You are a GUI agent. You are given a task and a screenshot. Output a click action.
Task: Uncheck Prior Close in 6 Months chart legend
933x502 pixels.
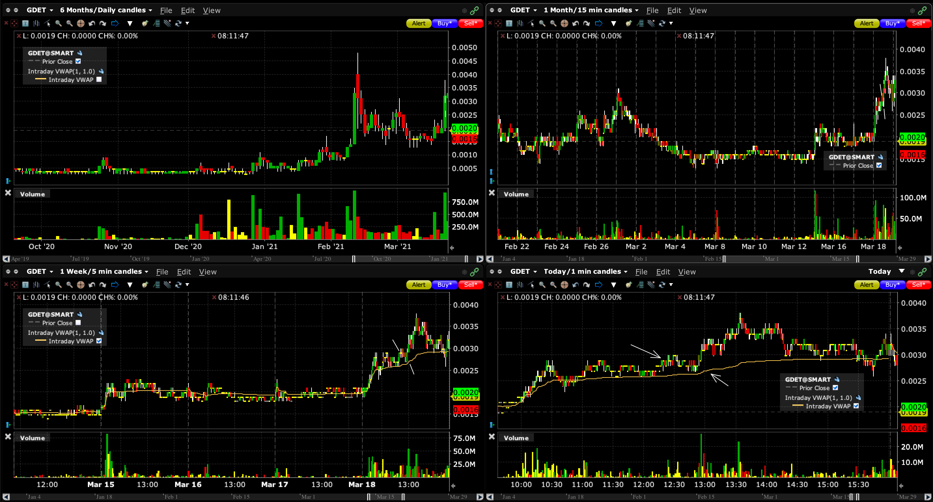(78, 61)
